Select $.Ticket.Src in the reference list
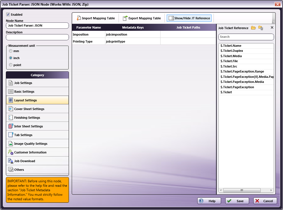The image size is (283, 210). (x=246, y=66)
